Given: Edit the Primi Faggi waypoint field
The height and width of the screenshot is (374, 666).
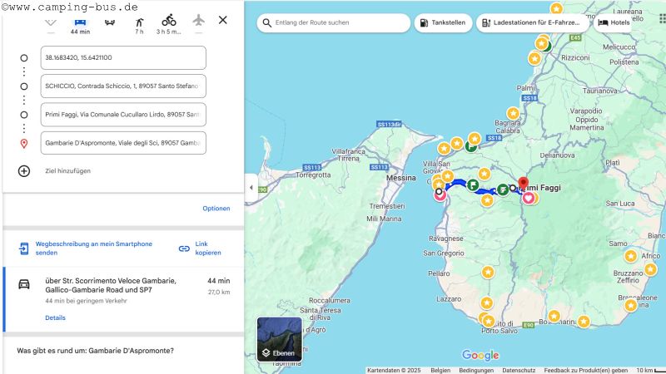Looking at the screenshot, I should tap(123, 115).
